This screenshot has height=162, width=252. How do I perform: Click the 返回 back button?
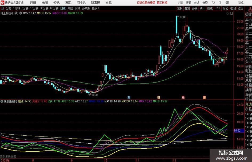241,8
